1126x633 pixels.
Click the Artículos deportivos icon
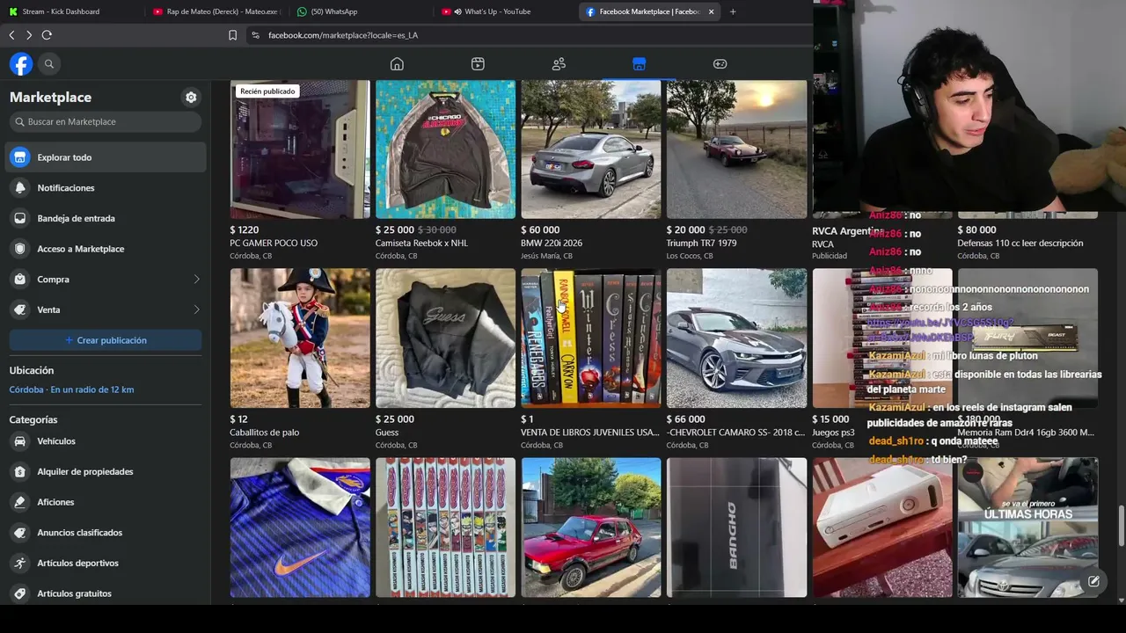19,564
